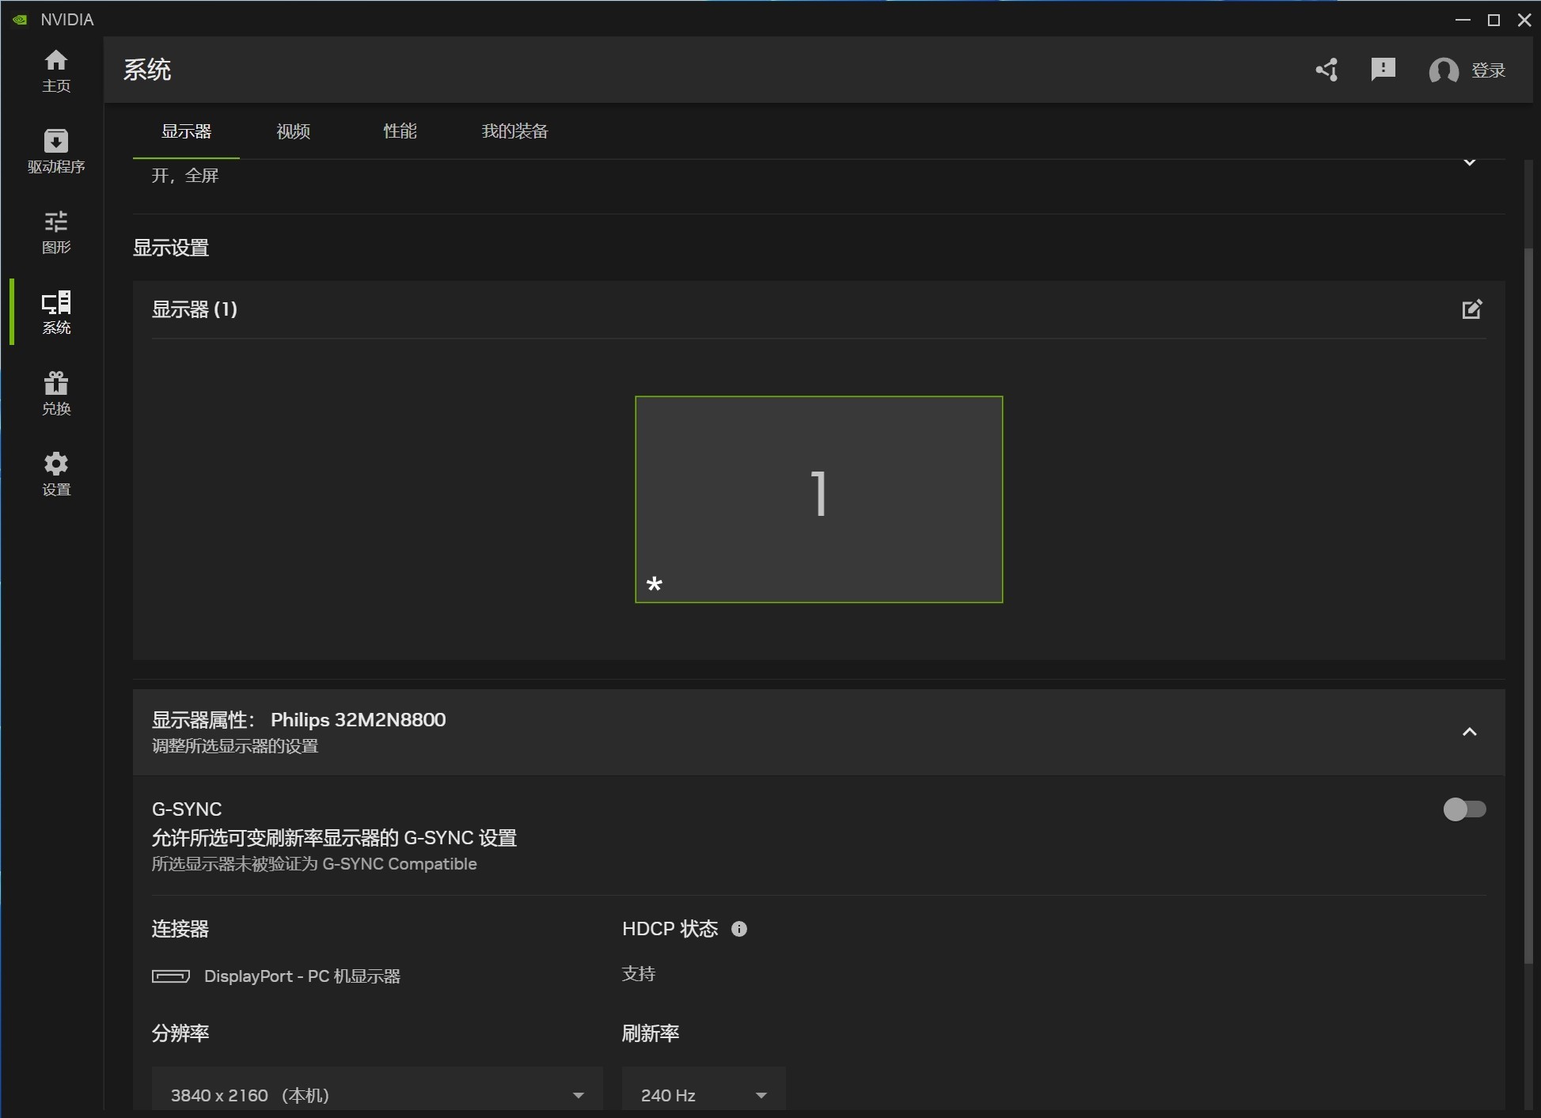Screen dimensions: 1541x1118
Task: Toggle G-SYNC enable switch
Action: point(1464,809)
